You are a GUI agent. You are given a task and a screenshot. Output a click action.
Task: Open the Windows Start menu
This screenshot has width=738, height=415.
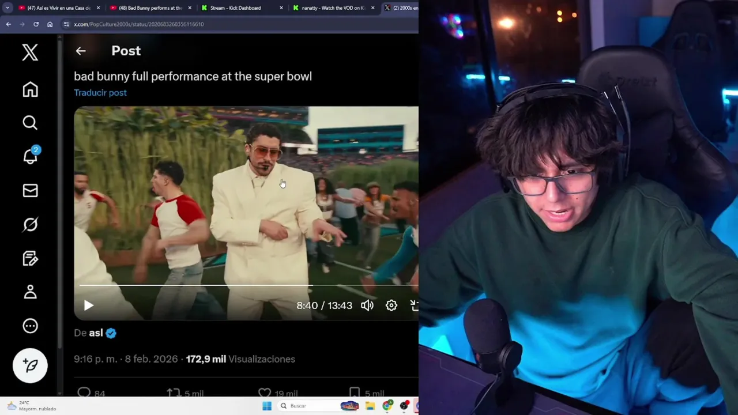click(267, 406)
